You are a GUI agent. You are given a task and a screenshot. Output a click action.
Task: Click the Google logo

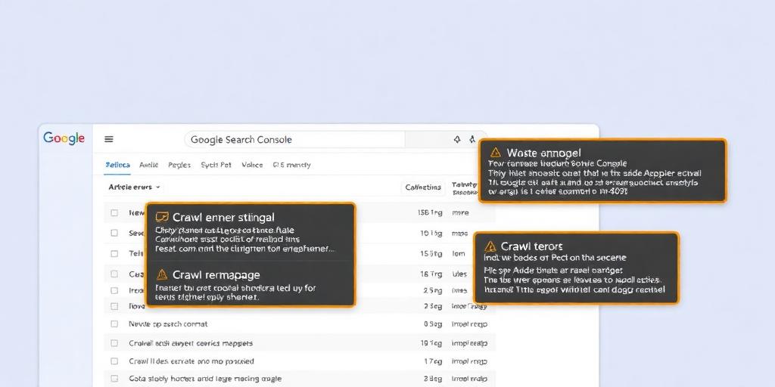tap(64, 139)
